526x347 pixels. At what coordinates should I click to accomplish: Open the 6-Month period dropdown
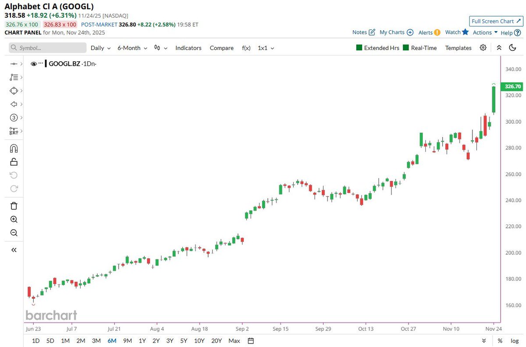(132, 48)
